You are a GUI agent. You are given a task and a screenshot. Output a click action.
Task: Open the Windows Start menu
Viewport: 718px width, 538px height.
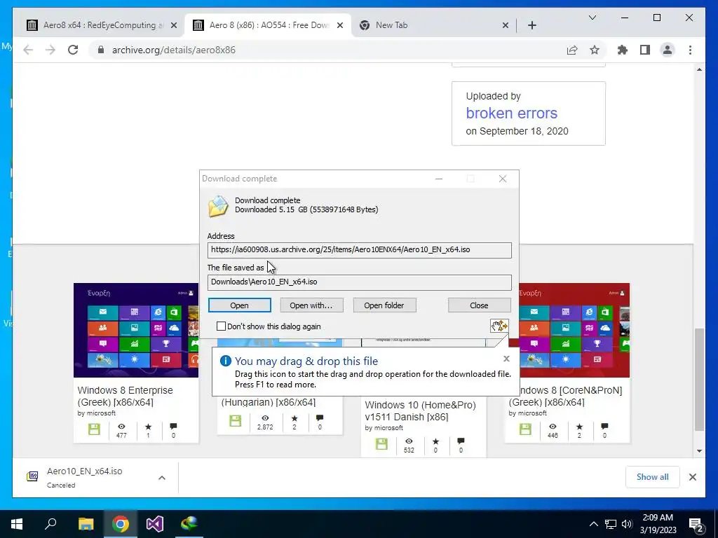[17, 524]
